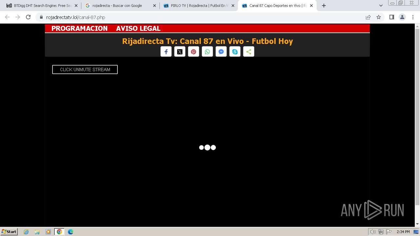This screenshot has height=236, width=420.
Task: Close the rojadirecta Google search tab
Action: [x=155, y=6]
